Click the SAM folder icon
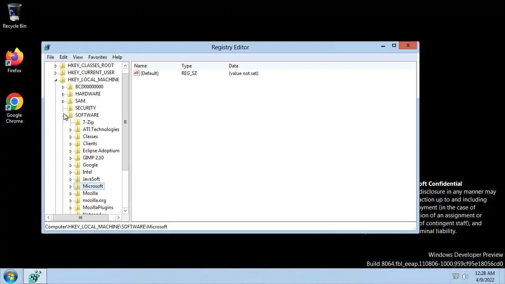The width and height of the screenshot is (505, 284). coord(70,101)
